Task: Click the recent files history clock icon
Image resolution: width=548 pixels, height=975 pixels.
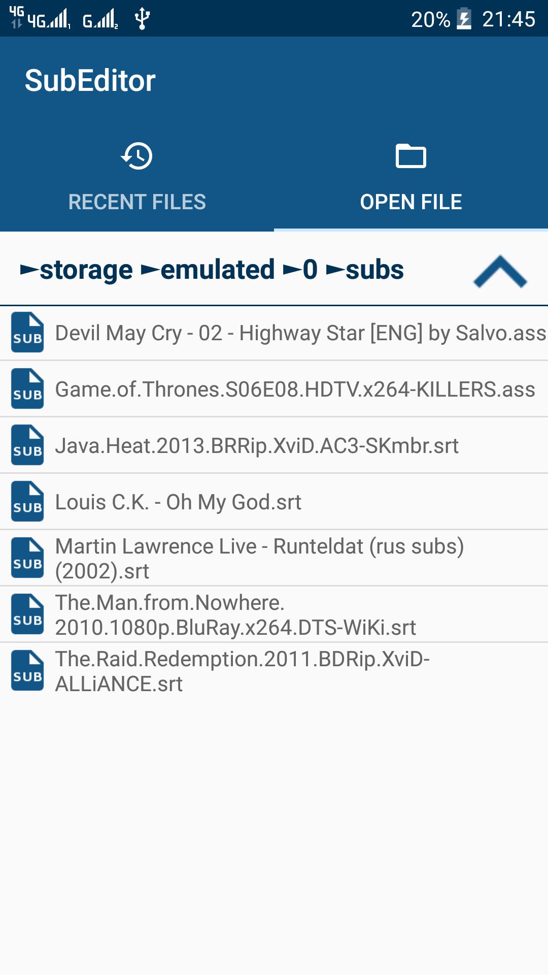Action: (x=137, y=156)
